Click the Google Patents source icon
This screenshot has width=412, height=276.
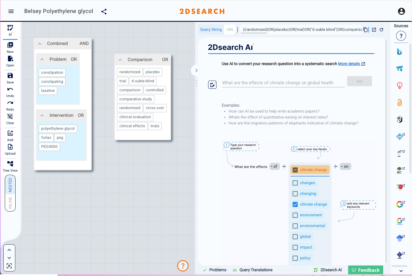pos(400,221)
